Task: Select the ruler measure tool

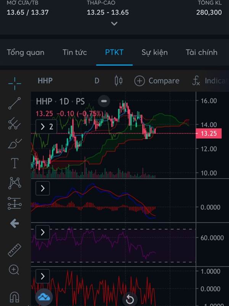Action: tap(15, 250)
